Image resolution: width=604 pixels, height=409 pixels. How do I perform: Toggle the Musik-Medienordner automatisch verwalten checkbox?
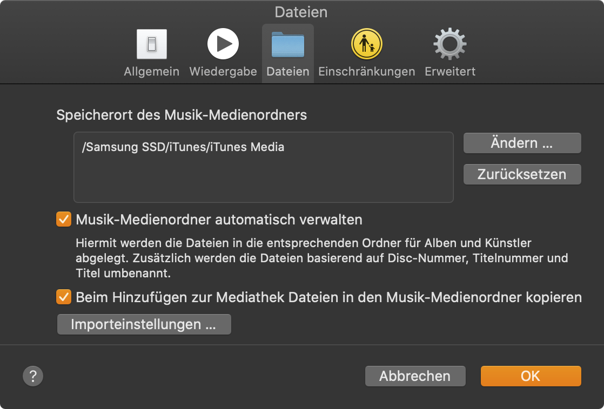(64, 220)
